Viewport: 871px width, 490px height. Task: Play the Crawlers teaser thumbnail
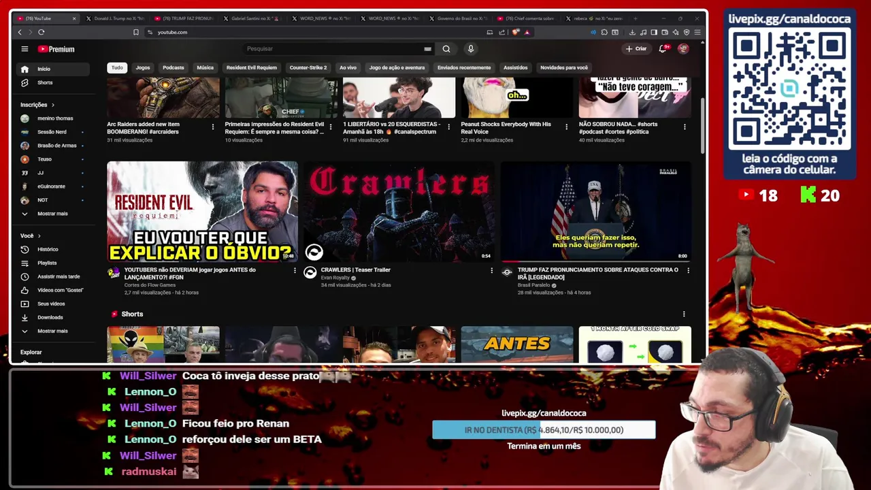(399, 211)
